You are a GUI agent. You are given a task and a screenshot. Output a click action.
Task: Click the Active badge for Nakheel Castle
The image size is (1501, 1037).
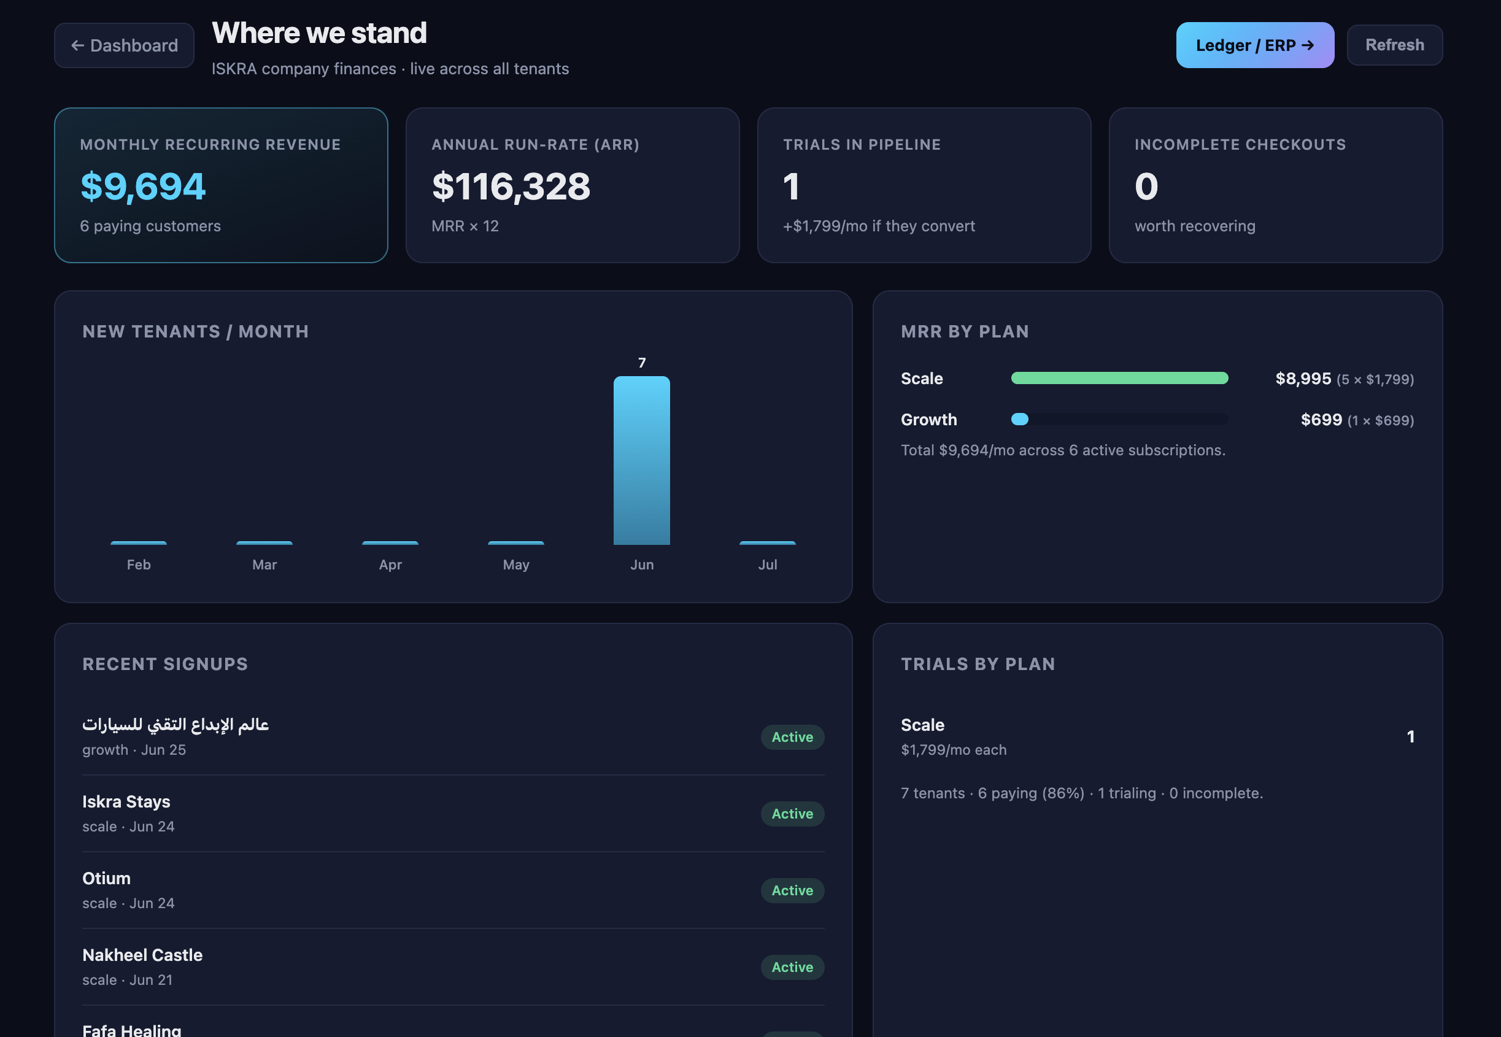[792, 968]
